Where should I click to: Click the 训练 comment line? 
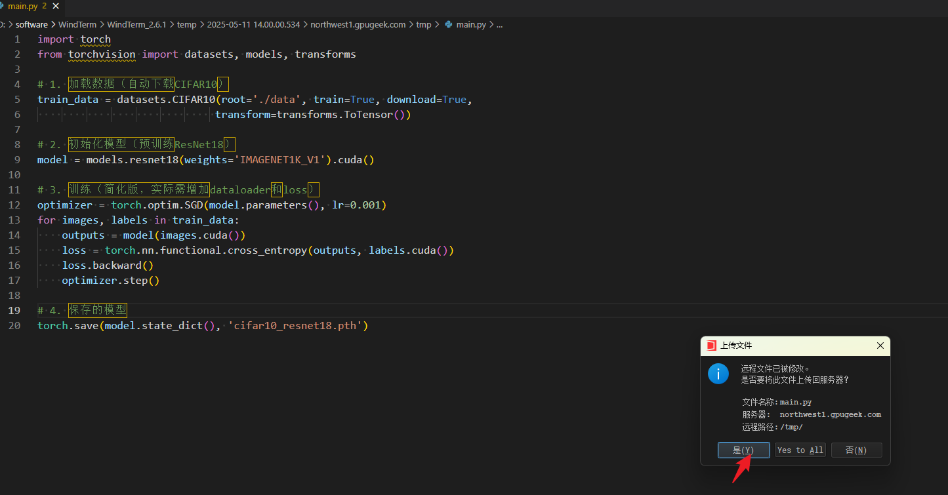[178, 190]
